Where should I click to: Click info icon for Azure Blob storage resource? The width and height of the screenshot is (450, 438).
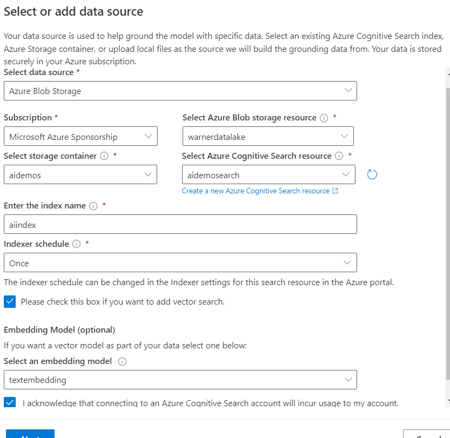324,118
